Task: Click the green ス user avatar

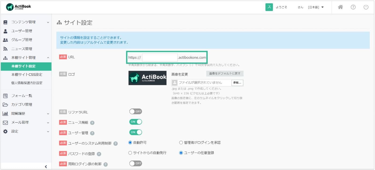Action: point(269,7)
